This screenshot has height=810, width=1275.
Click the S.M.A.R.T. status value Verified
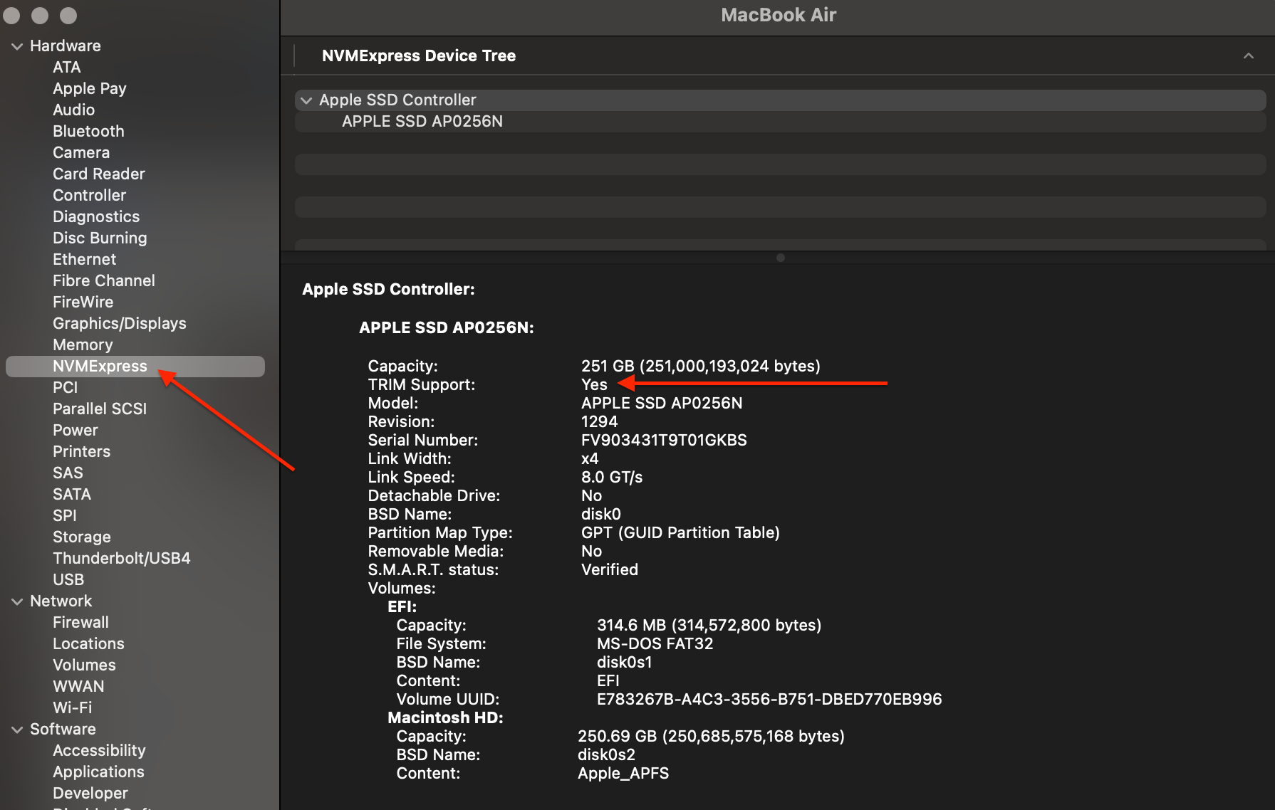(x=610, y=569)
